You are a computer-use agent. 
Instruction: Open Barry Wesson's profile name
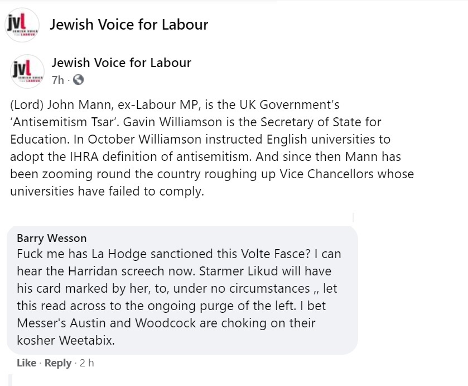51,239
